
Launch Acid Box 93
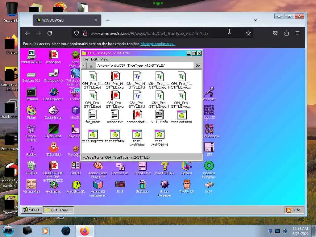(76, 187)
